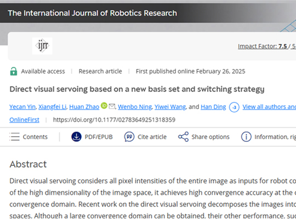
Task: Open author Wenbo Ning's link
Action: (135, 107)
